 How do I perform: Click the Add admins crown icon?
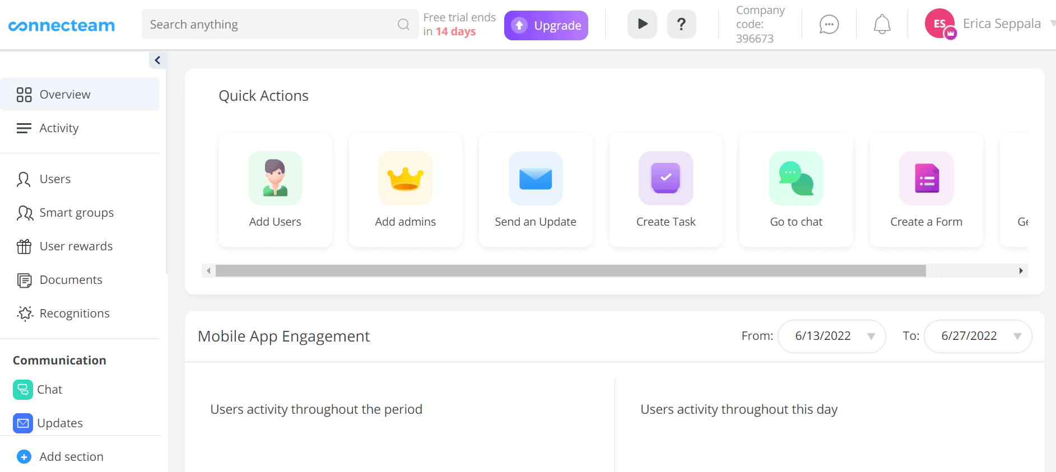click(406, 179)
